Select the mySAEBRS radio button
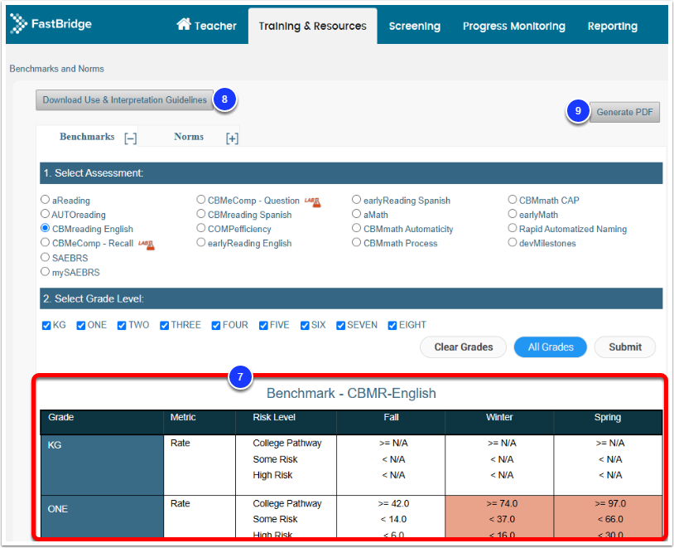This screenshot has width=674, height=548. click(x=46, y=272)
